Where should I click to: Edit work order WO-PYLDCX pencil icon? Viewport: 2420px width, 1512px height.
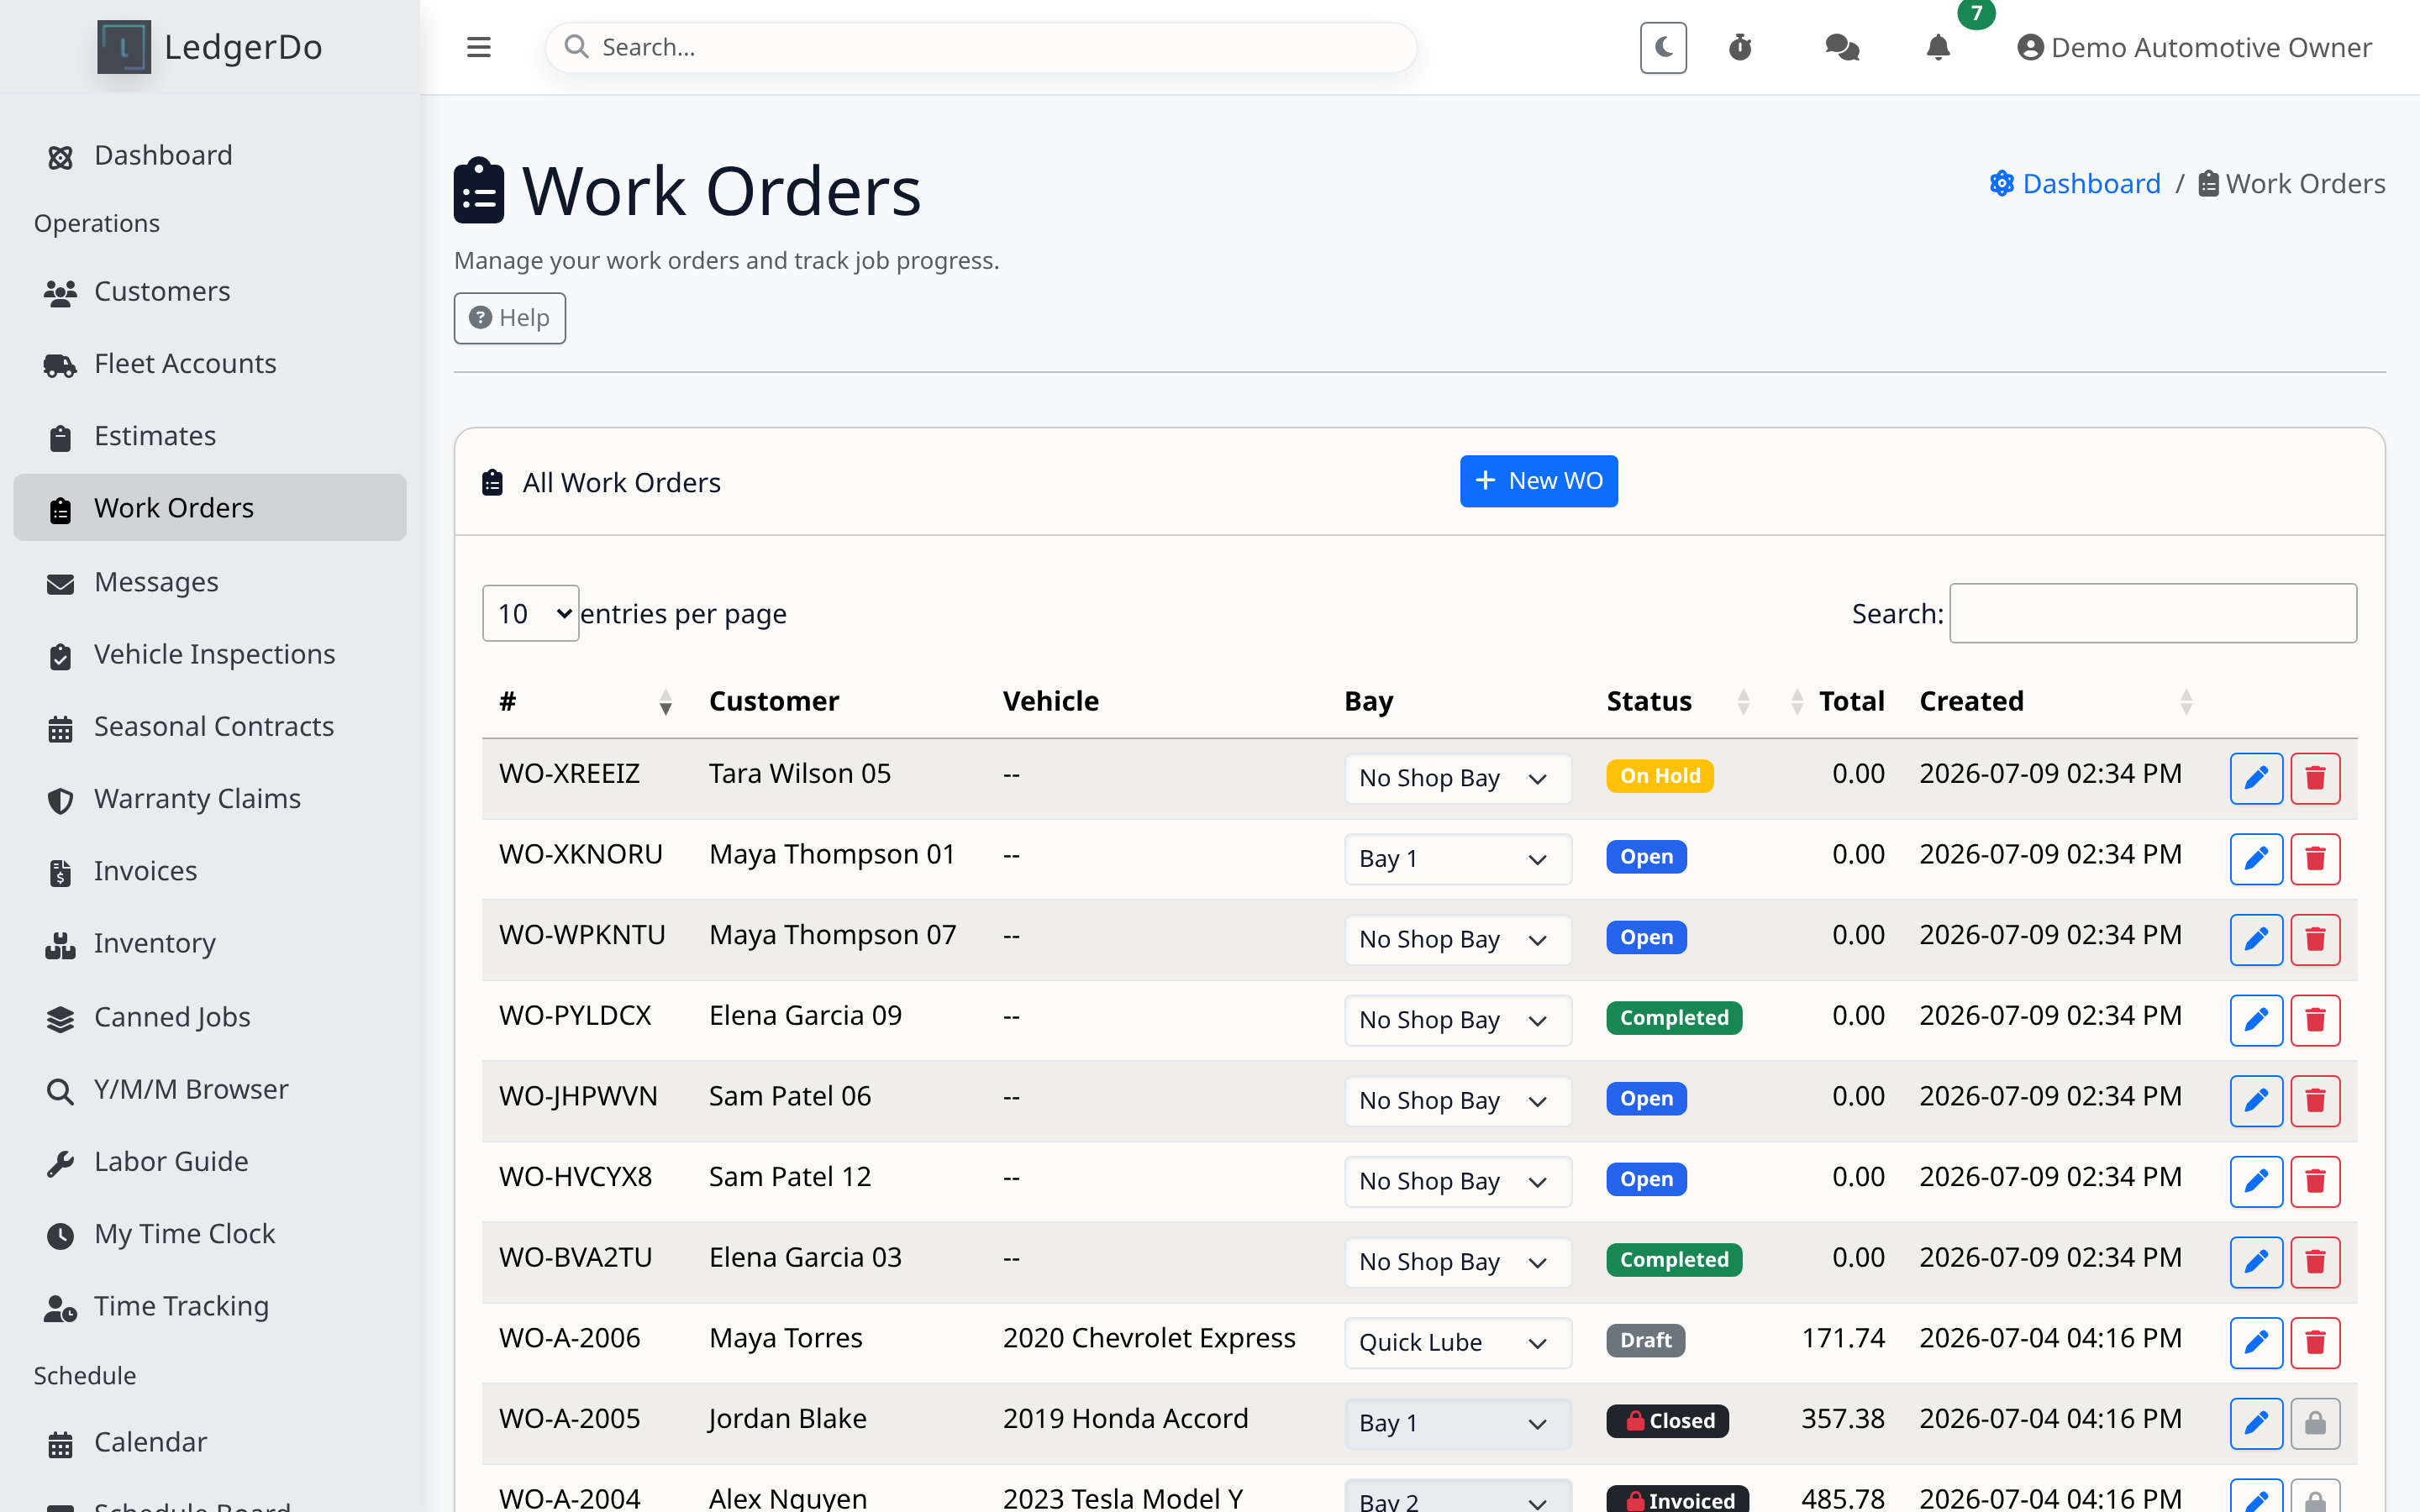2256,1020
